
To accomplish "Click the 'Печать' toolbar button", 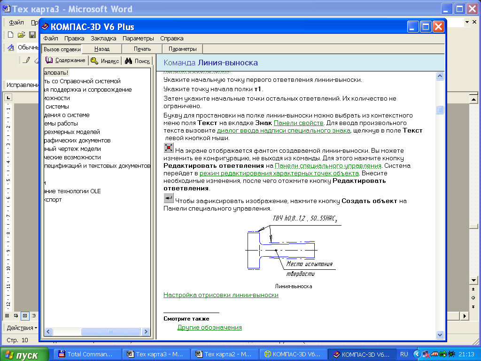I will pyautogui.click(x=142, y=49).
